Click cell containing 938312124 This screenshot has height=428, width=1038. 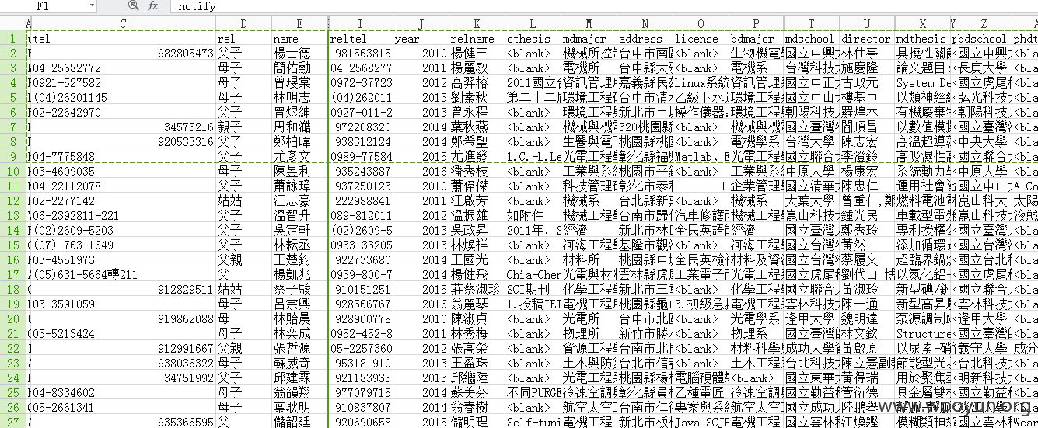pos(361,141)
